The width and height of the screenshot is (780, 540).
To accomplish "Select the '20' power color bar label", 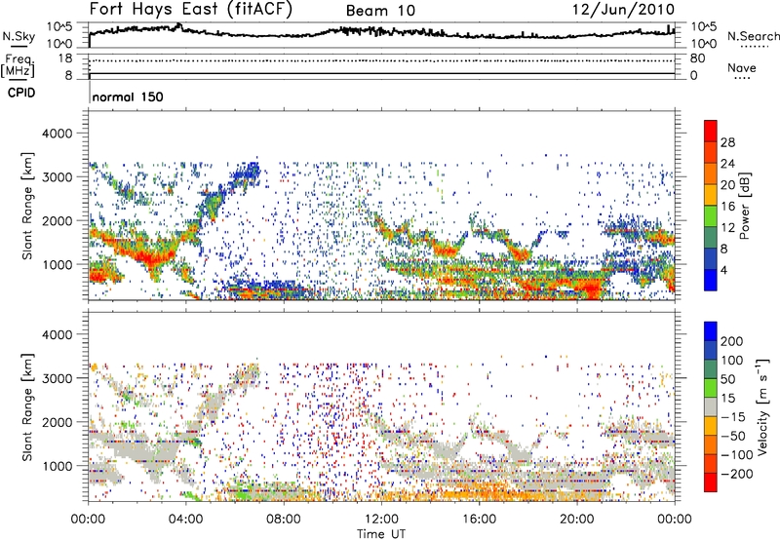I will 727,185.
